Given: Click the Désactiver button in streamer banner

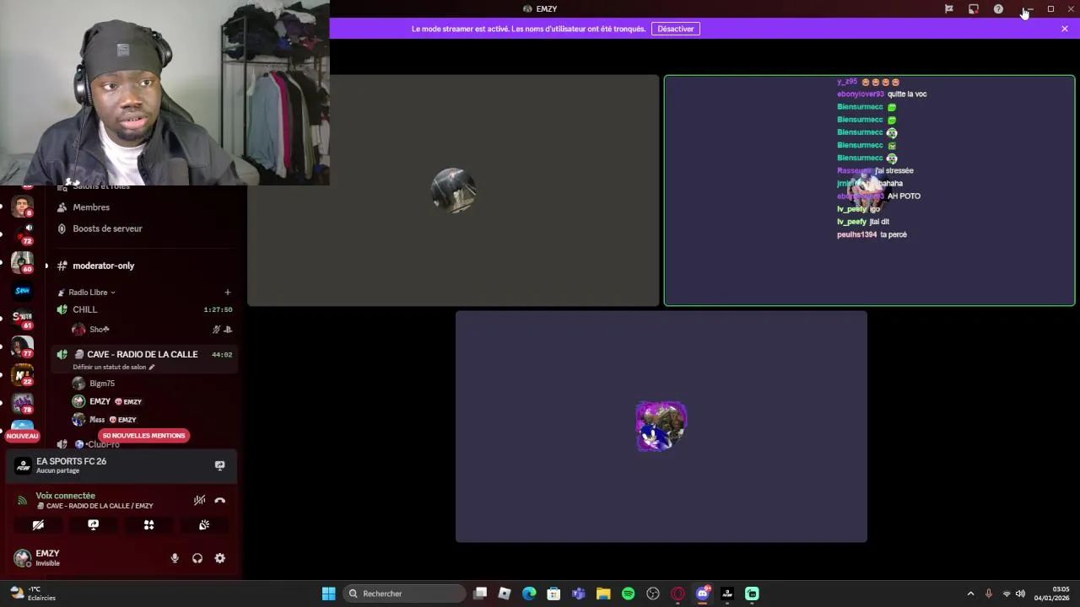Looking at the screenshot, I should click(676, 29).
